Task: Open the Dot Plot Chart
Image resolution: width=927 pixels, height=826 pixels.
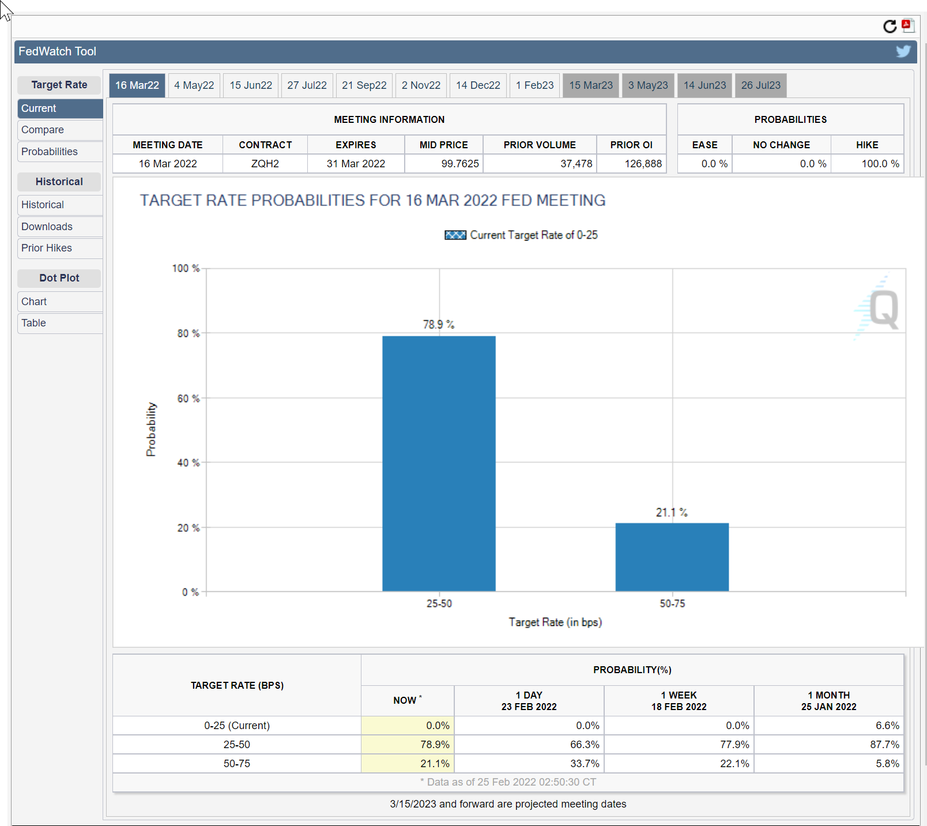Action: (x=34, y=302)
